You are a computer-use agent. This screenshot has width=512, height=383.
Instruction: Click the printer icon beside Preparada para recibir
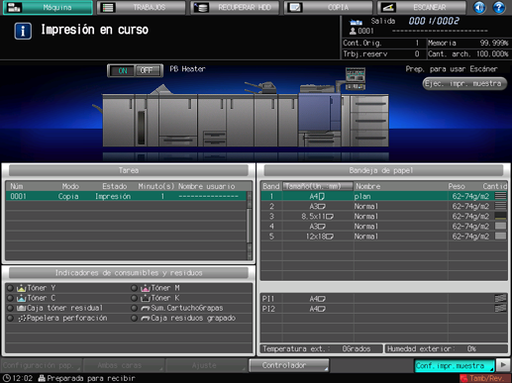pos(42,378)
